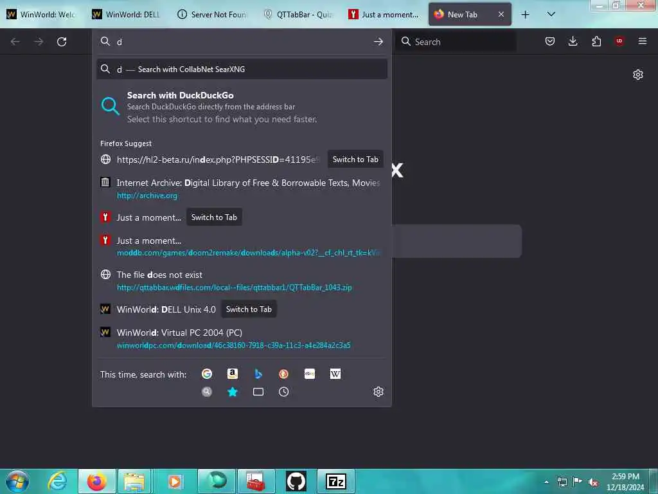The image size is (658, 494).
Task: Click muted volume tray icon
Action: (593, 482)
